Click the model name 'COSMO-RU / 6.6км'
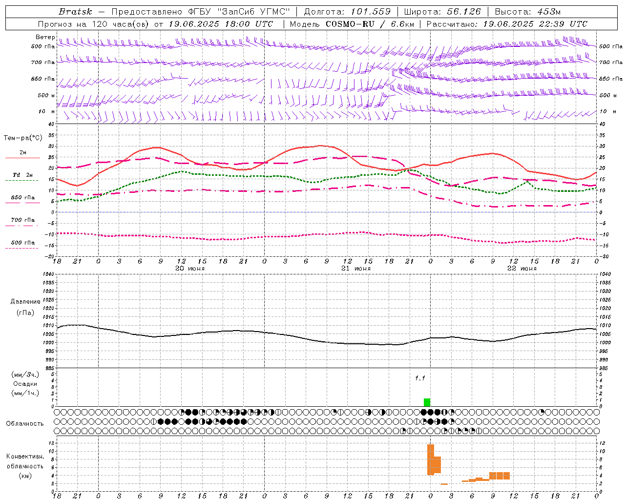 click(370, 24)
